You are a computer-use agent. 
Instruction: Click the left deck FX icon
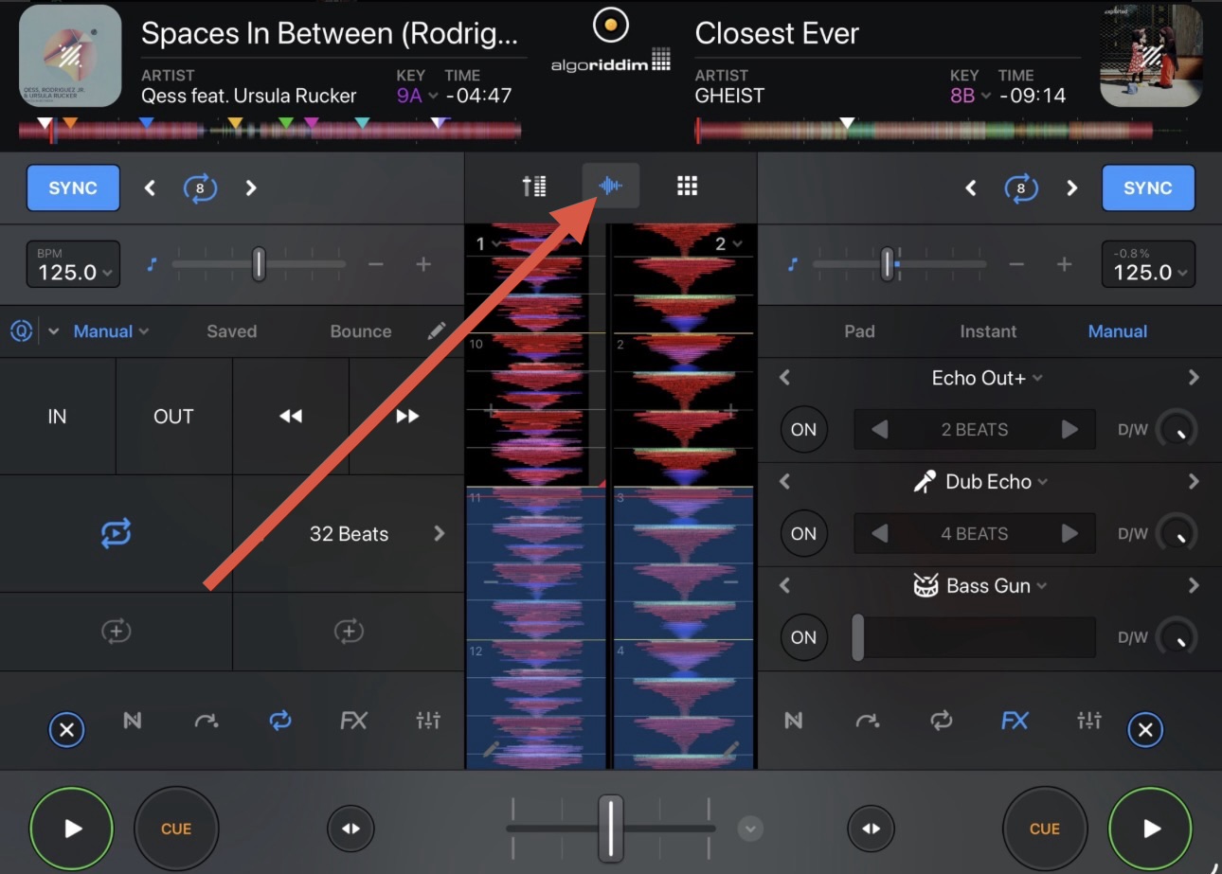point(353,721)
